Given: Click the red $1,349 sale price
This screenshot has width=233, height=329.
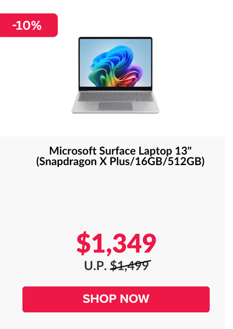Looking at the screenshot, I should tap(116, 244).
